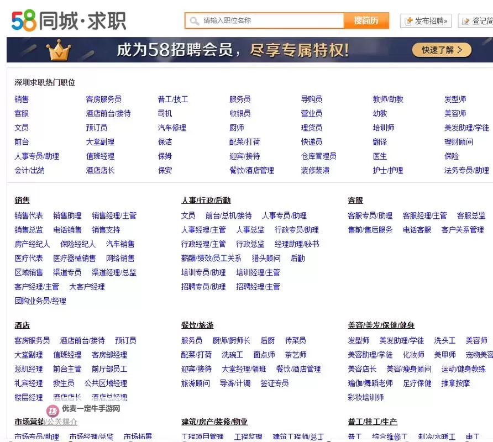The image size is (493, 442).
Task: Open 渠道经理/总监 link
Action: (x=114, y=272)
